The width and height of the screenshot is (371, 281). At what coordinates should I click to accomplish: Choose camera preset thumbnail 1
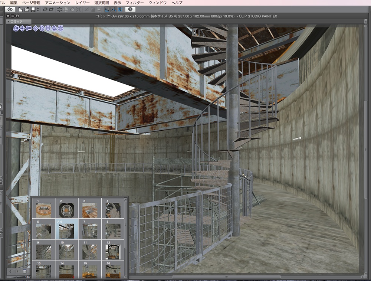pos(43,208)
